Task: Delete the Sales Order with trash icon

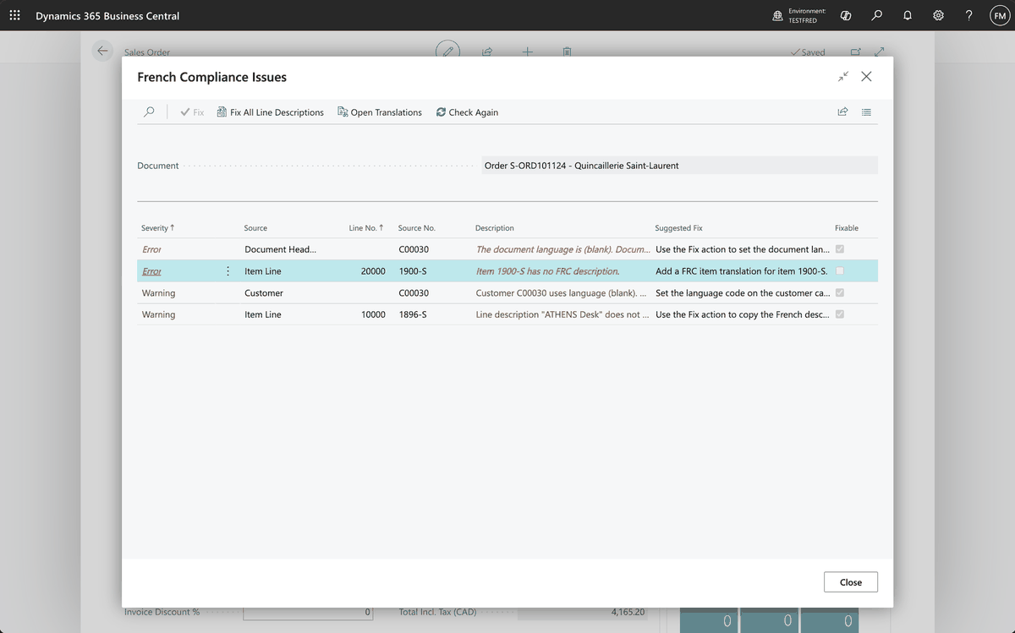Action: coord(567,52)
